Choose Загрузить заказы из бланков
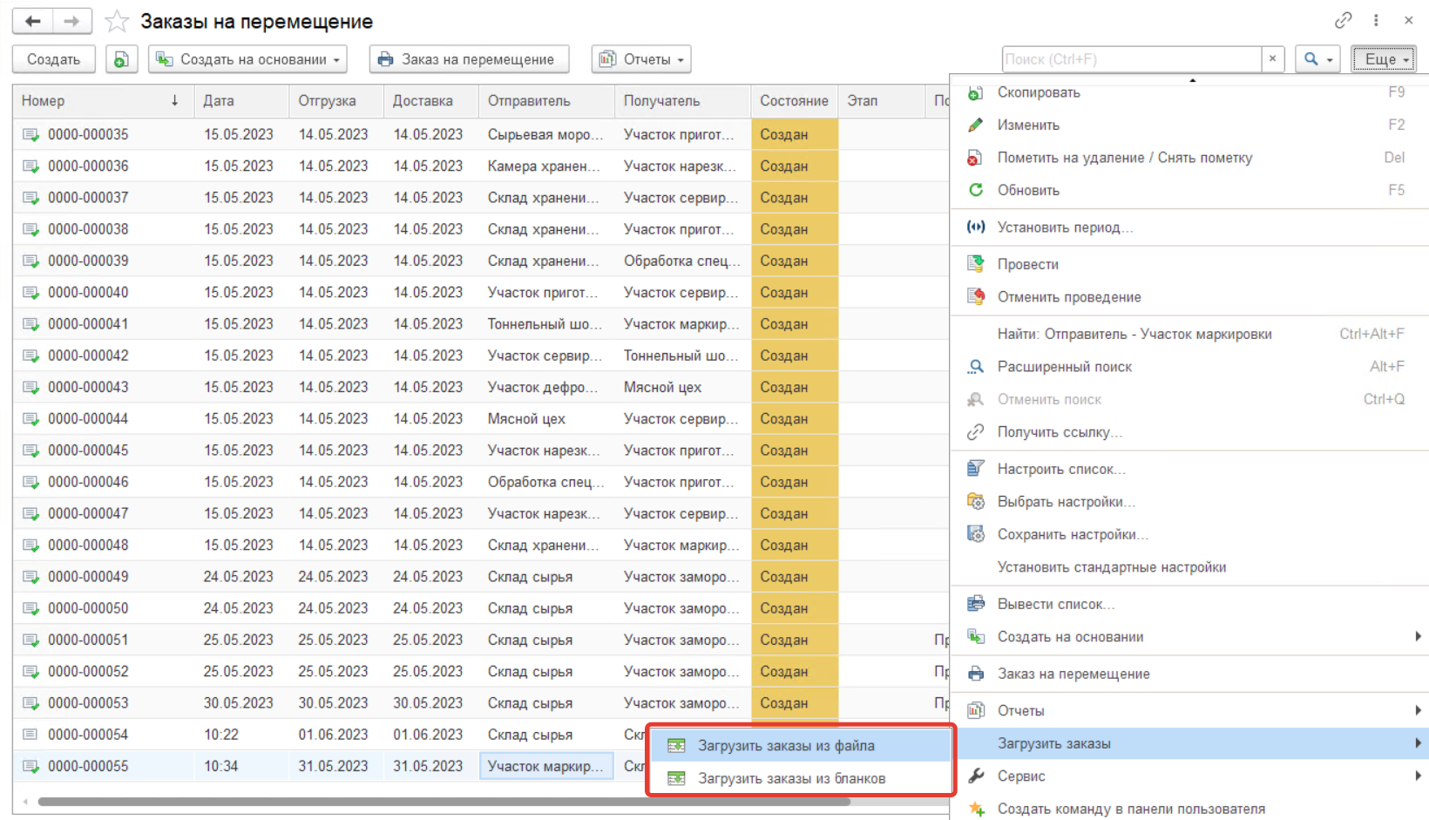This screenshot has width=1429, height=820. pyautogui.click(x=790, y=778)
